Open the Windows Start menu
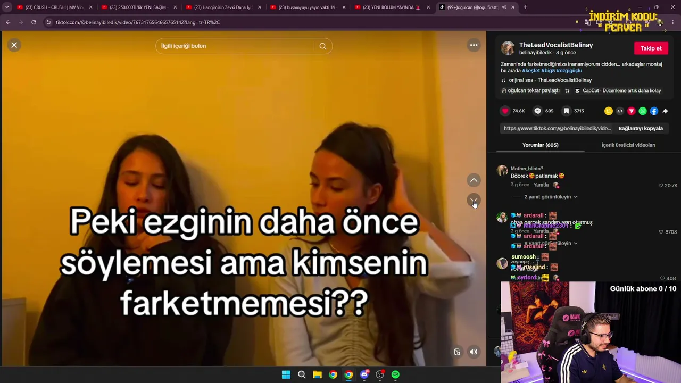Viewport: 681px width, 383px height. (286, 374)
